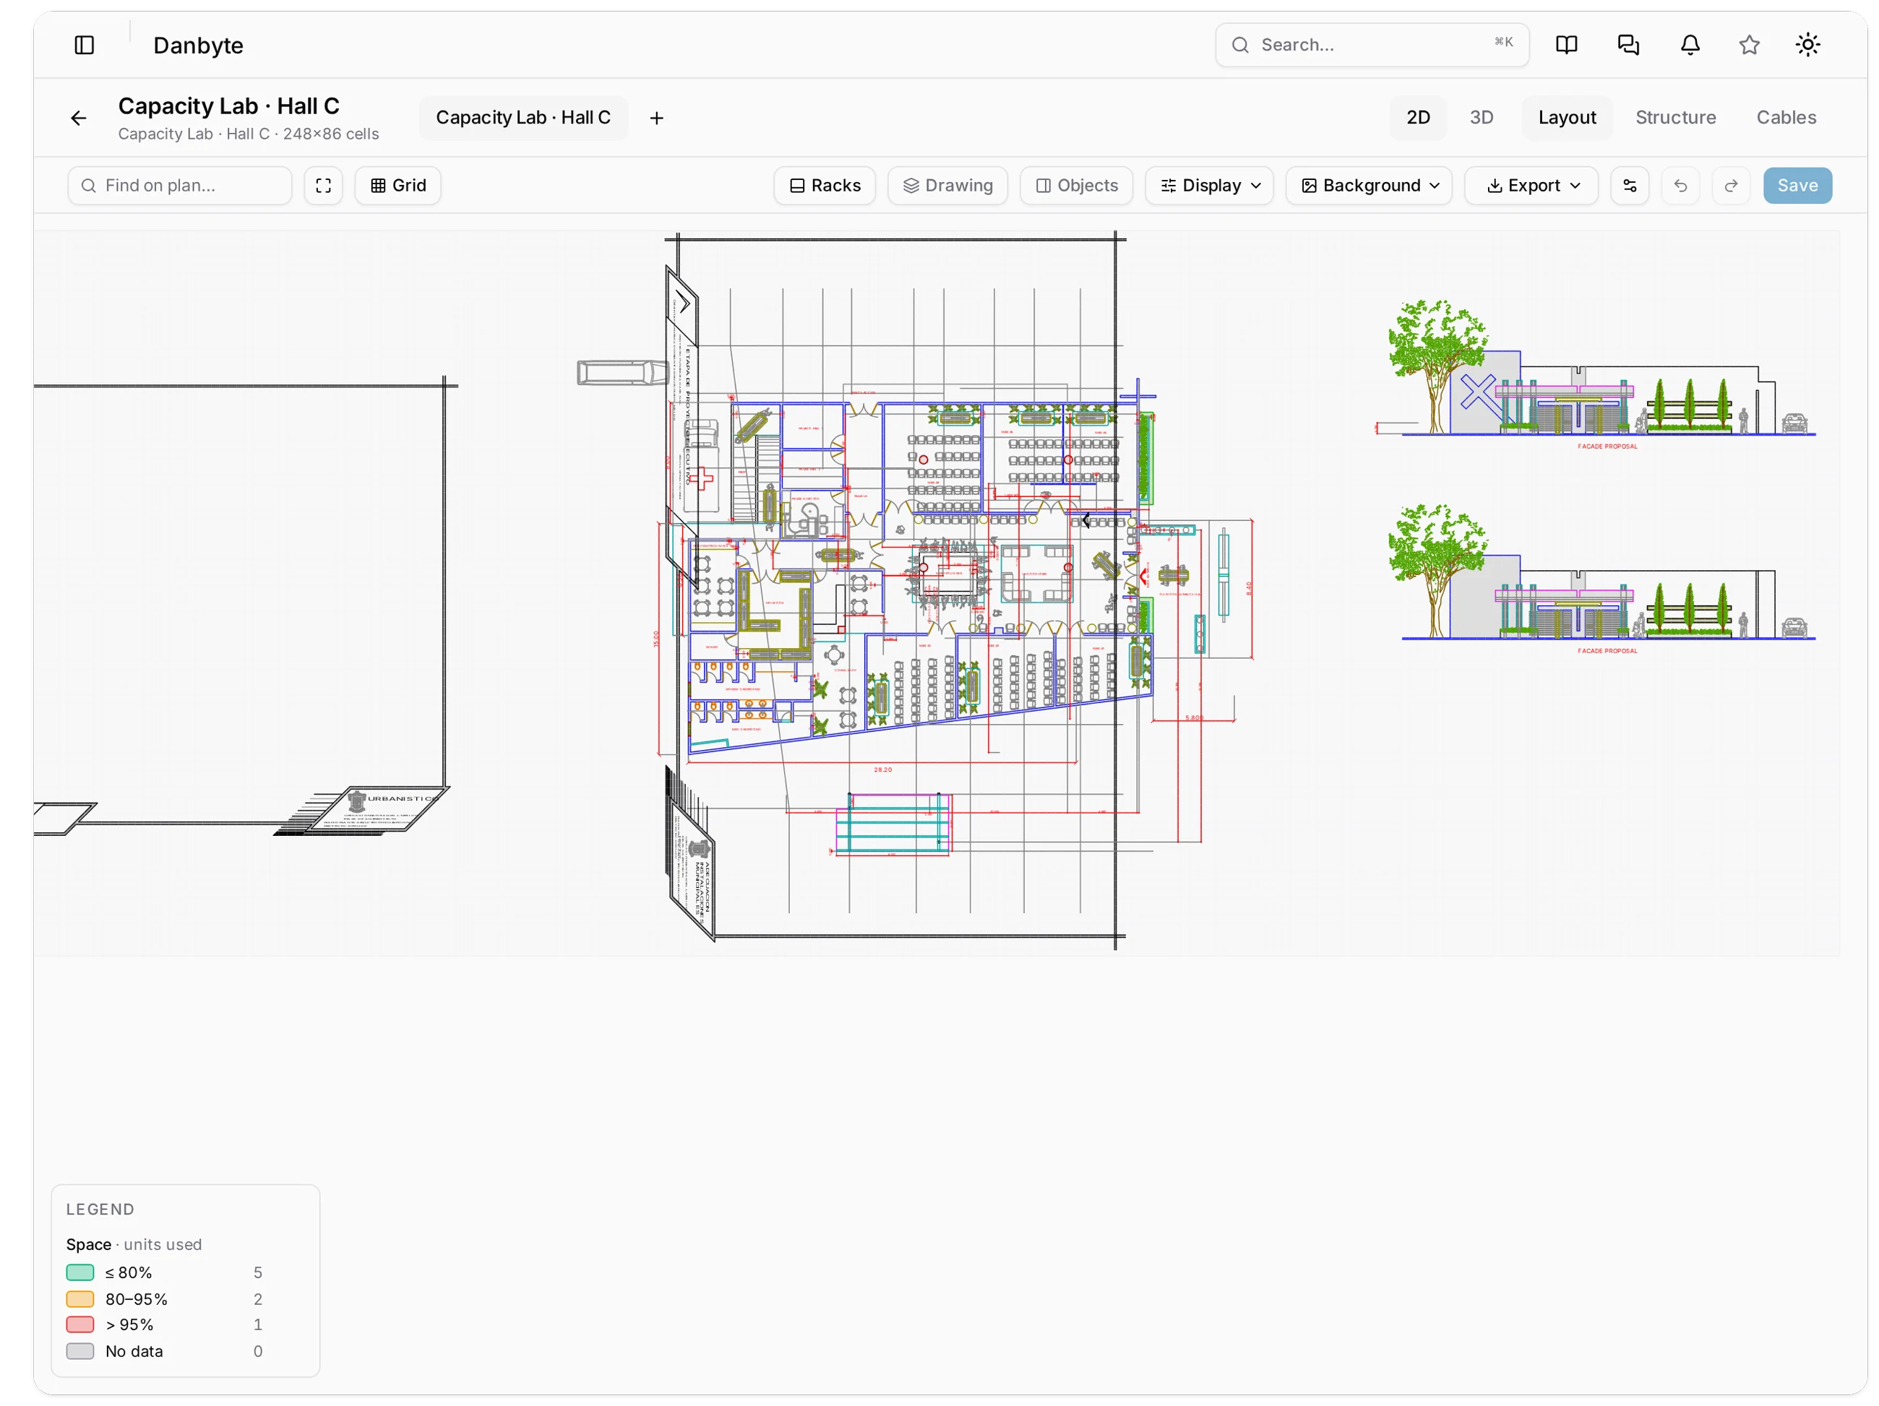The width and height of the screenshot is (1879, 1406).
Task: Select the Capacity Lab · Hall C tab
Action: [523, 117]
